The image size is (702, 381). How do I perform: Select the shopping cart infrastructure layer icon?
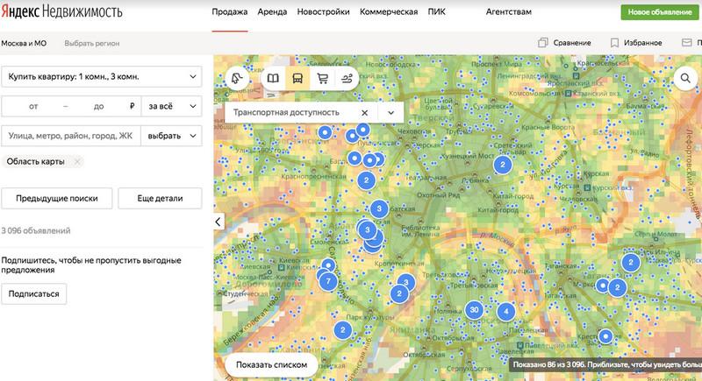pos(322,79)
